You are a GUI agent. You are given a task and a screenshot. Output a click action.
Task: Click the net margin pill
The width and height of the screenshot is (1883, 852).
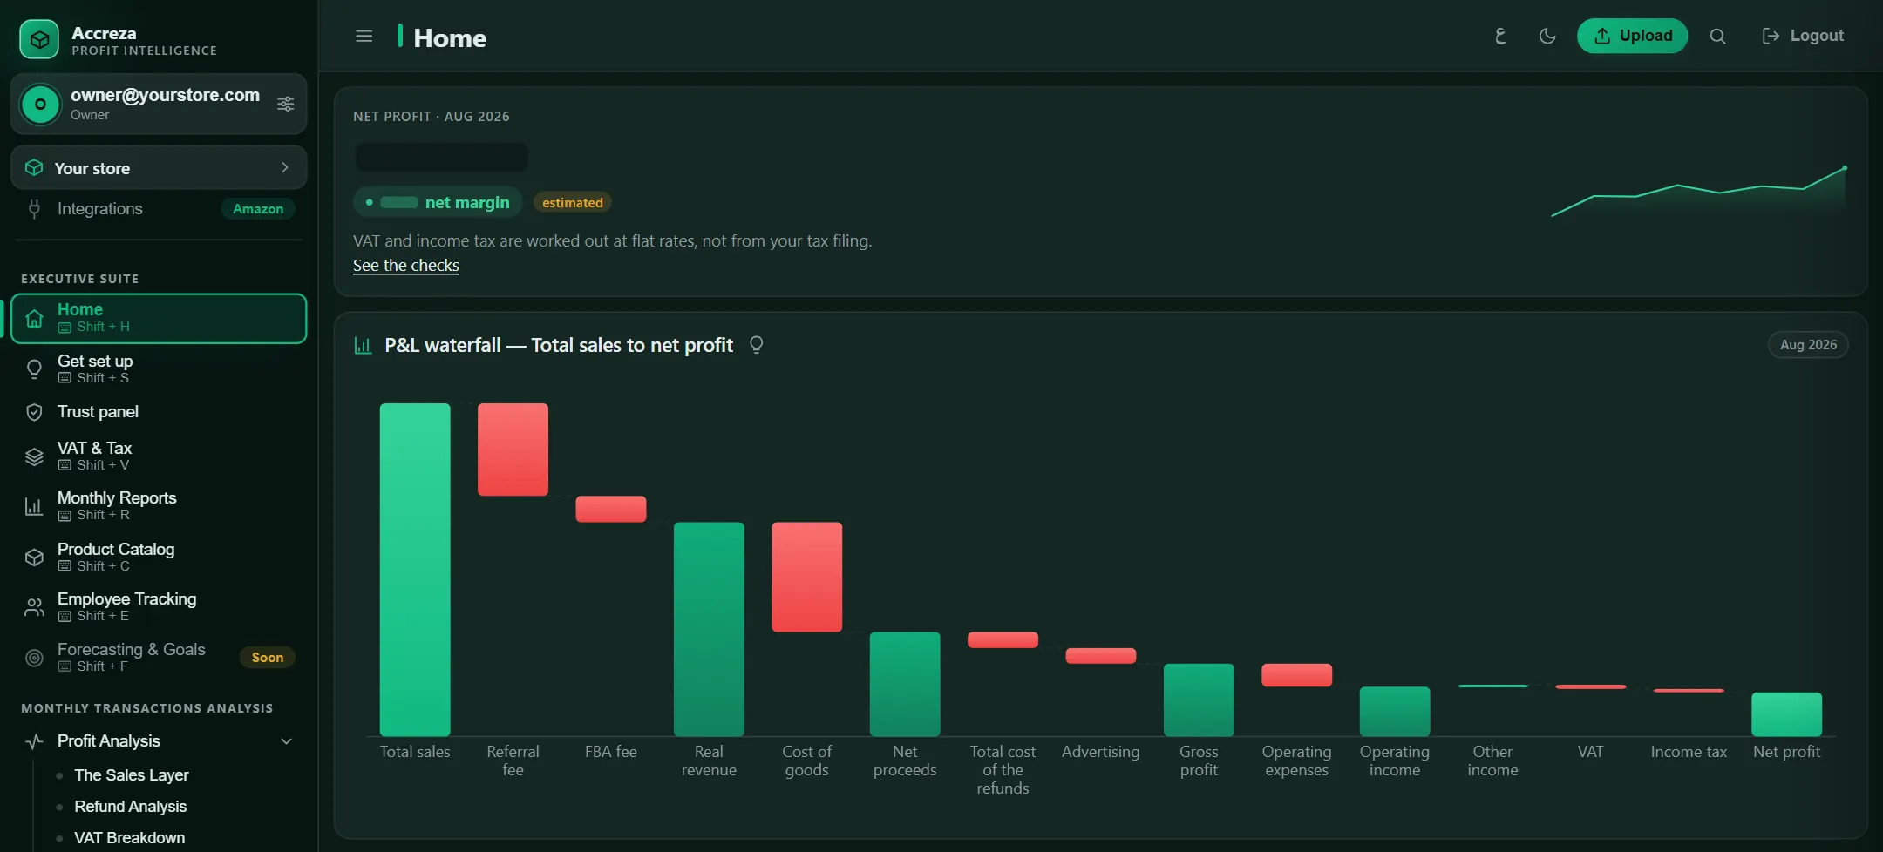(438, 202)
